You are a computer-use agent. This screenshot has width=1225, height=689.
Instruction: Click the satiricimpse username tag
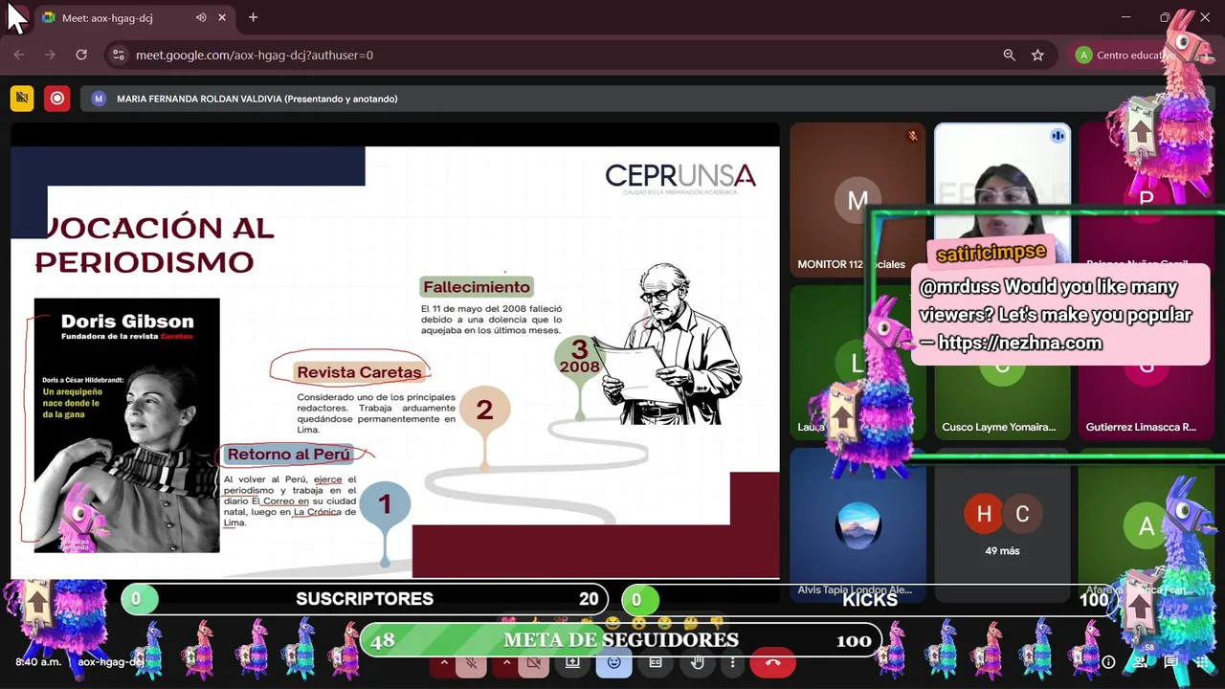[x=991, y=254]
